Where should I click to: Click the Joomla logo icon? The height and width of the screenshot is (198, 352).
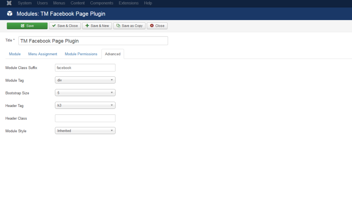pos(9,3)
